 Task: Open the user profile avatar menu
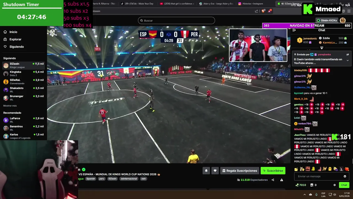point(343,20)
